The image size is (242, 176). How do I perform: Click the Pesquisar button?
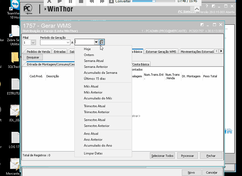coord(33,57)
